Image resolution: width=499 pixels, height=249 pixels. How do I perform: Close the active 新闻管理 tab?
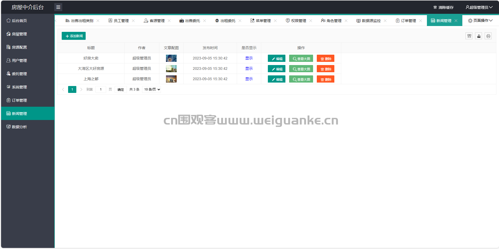click(x=456, y=21)
